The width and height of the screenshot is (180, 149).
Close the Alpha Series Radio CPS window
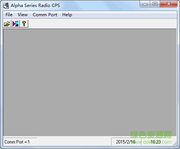point(169,4)
